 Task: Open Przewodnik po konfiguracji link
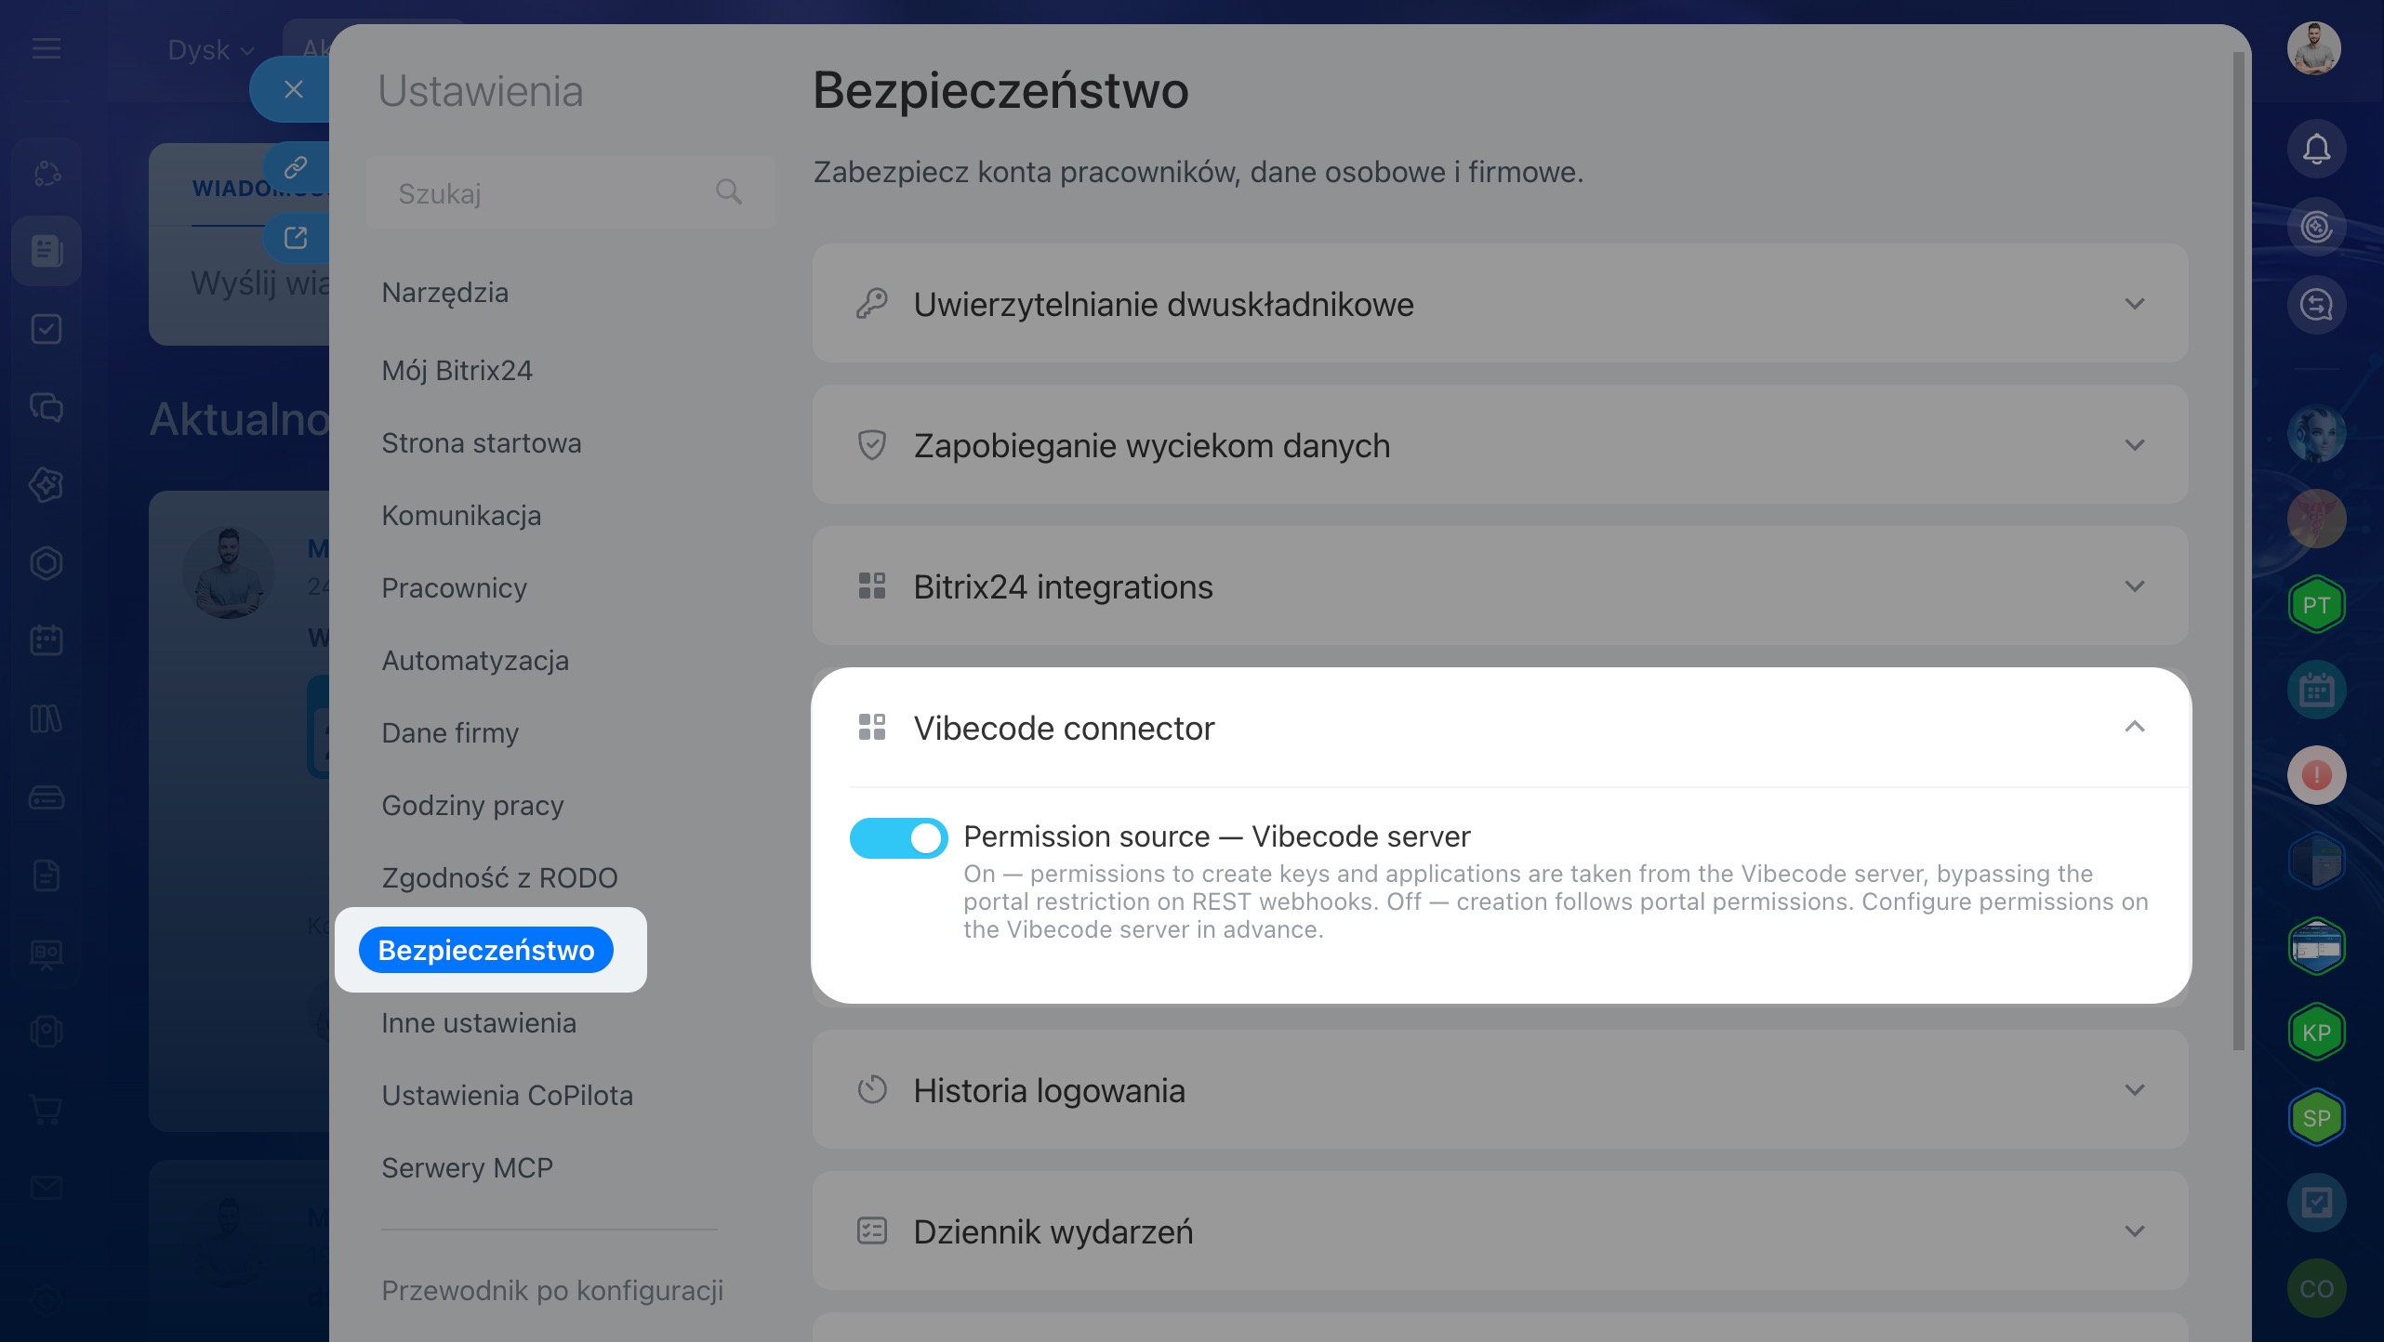pos(552,1291)
